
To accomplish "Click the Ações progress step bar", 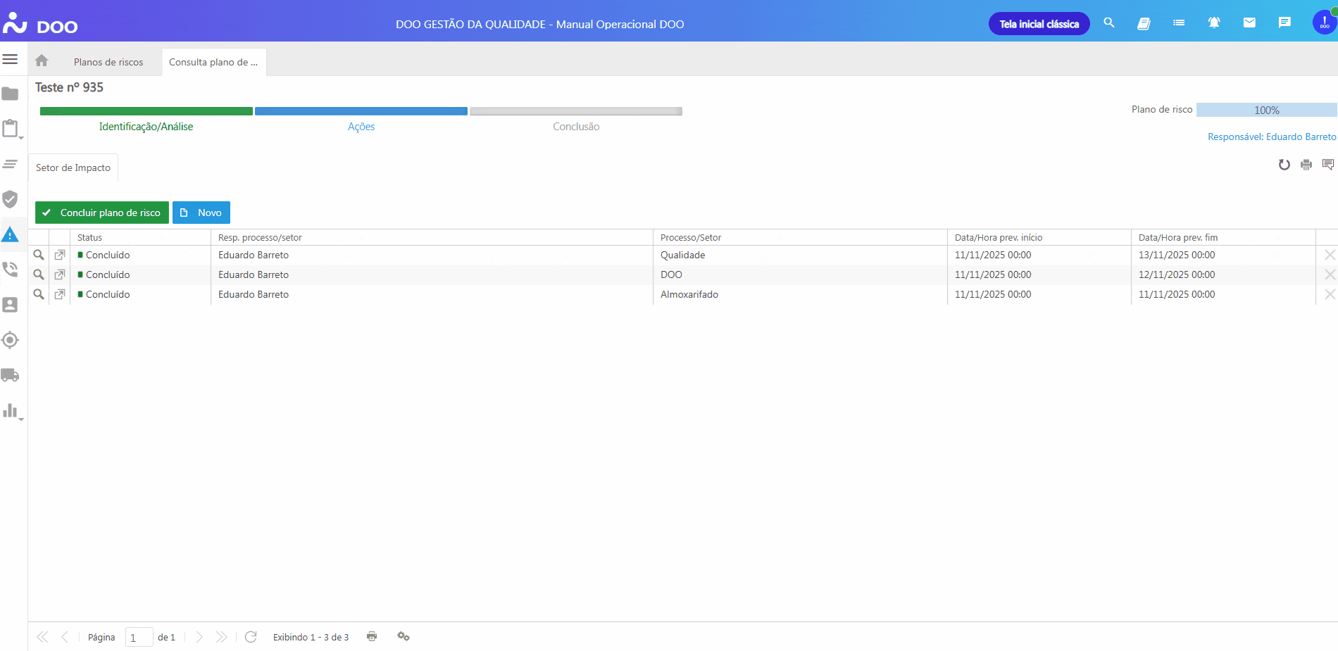I will (x=361, y=111).
